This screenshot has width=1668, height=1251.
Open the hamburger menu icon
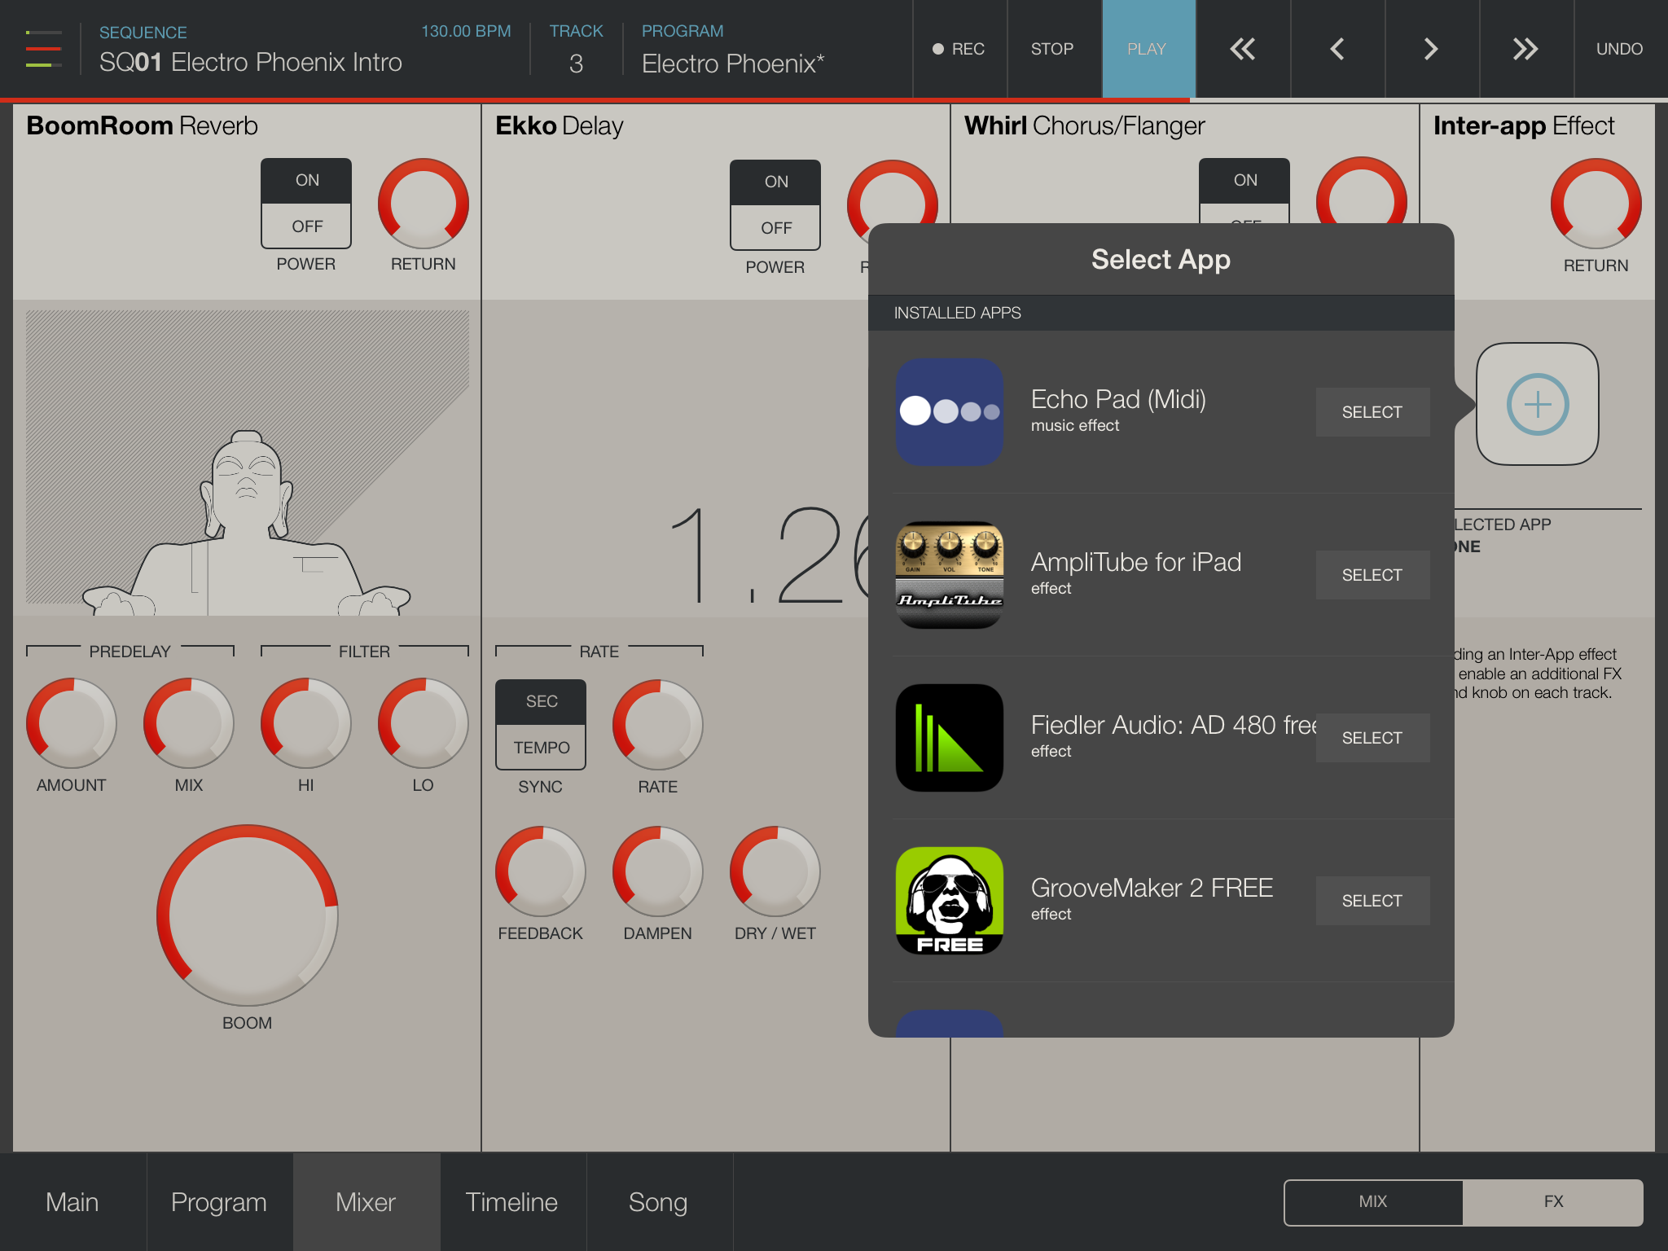click(x=44, y=49)
